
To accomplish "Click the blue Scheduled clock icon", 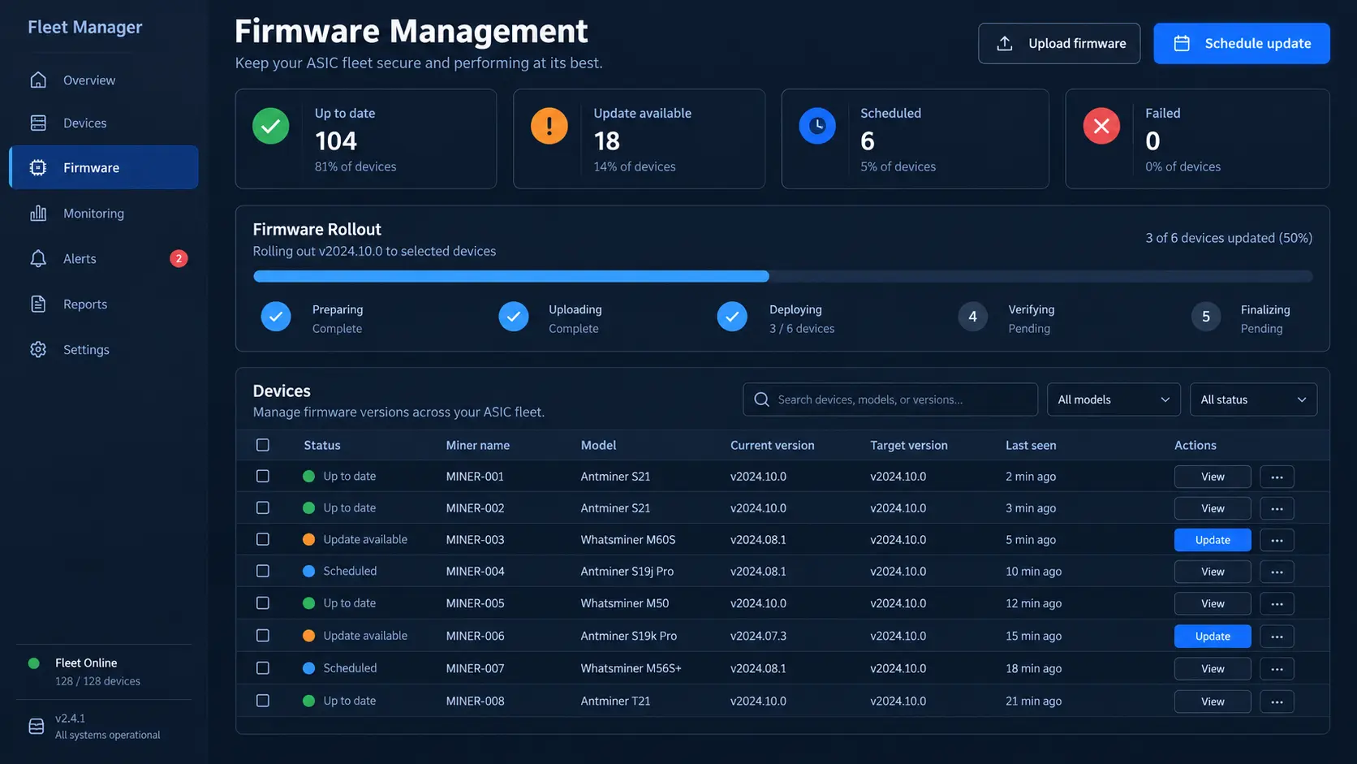I will (x=817, y=126).
